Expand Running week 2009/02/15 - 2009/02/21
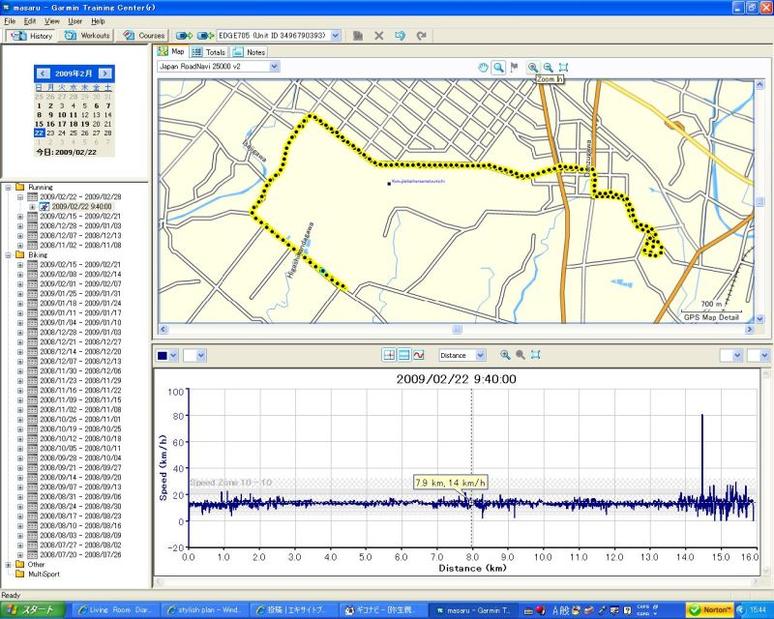This screenshot has width=774, height=619. coord(20,217)
